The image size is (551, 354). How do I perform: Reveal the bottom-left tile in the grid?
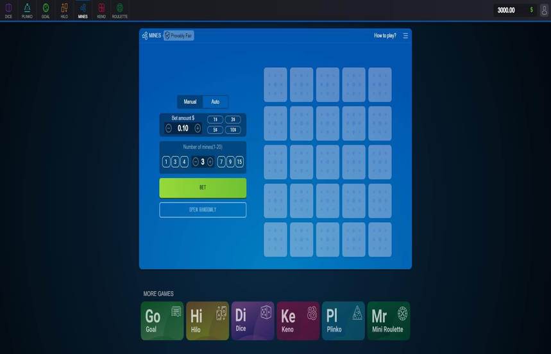[x=276, y=239]
